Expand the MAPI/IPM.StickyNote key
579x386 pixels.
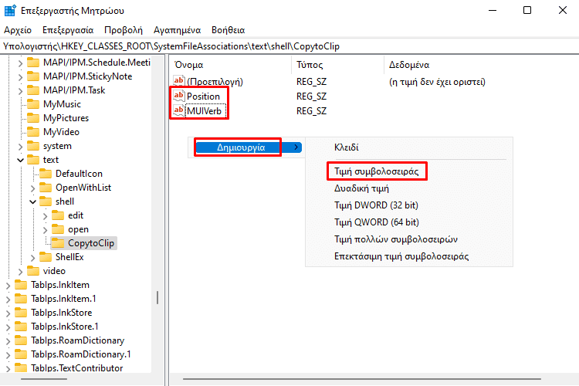[x=20, y=77]
